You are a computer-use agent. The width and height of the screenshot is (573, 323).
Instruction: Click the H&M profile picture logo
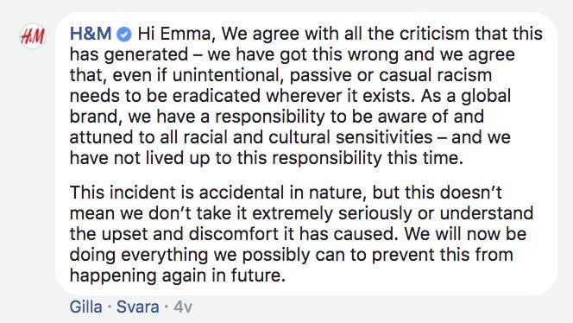[33, 36]
